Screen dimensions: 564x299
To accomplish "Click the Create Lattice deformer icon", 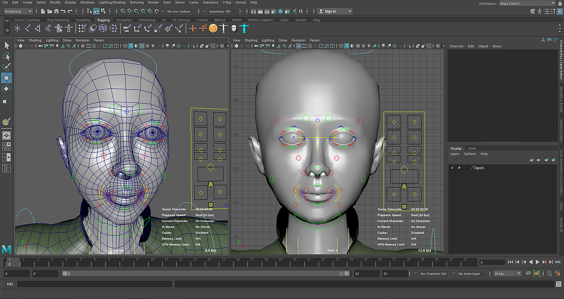I will [x=103, y=28].
